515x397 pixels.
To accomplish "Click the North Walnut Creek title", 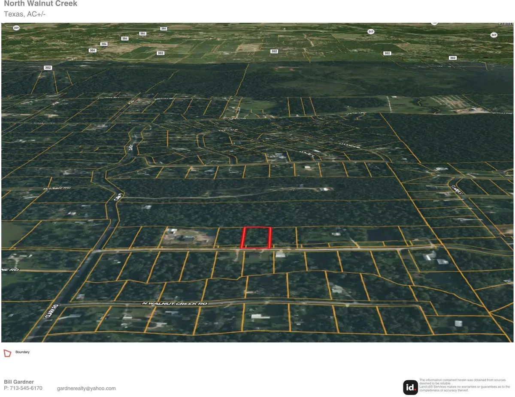I will (x=40, y=4).
